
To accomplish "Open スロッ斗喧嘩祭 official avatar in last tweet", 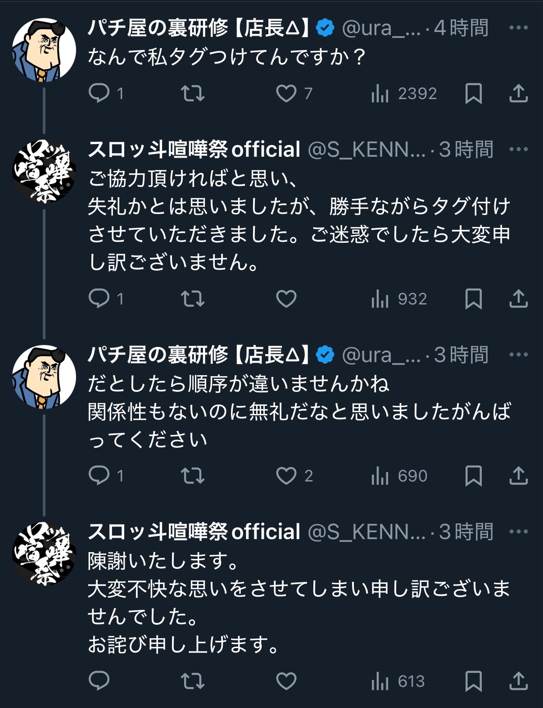I will [44, 554].
